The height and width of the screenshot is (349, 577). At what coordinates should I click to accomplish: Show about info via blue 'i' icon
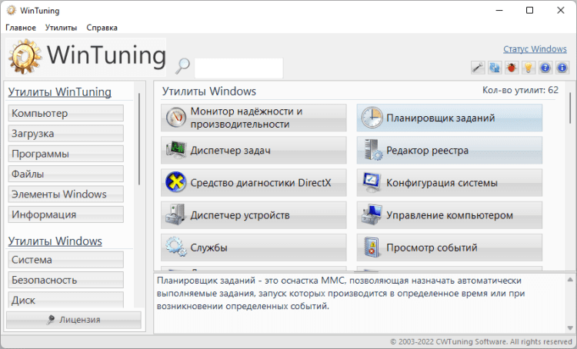tap(562, 68)
